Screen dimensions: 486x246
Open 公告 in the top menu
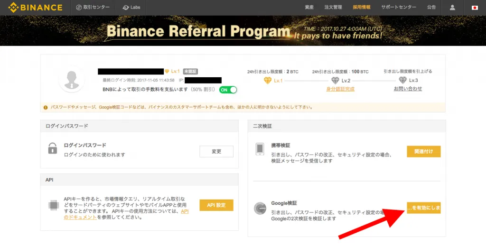431,7
